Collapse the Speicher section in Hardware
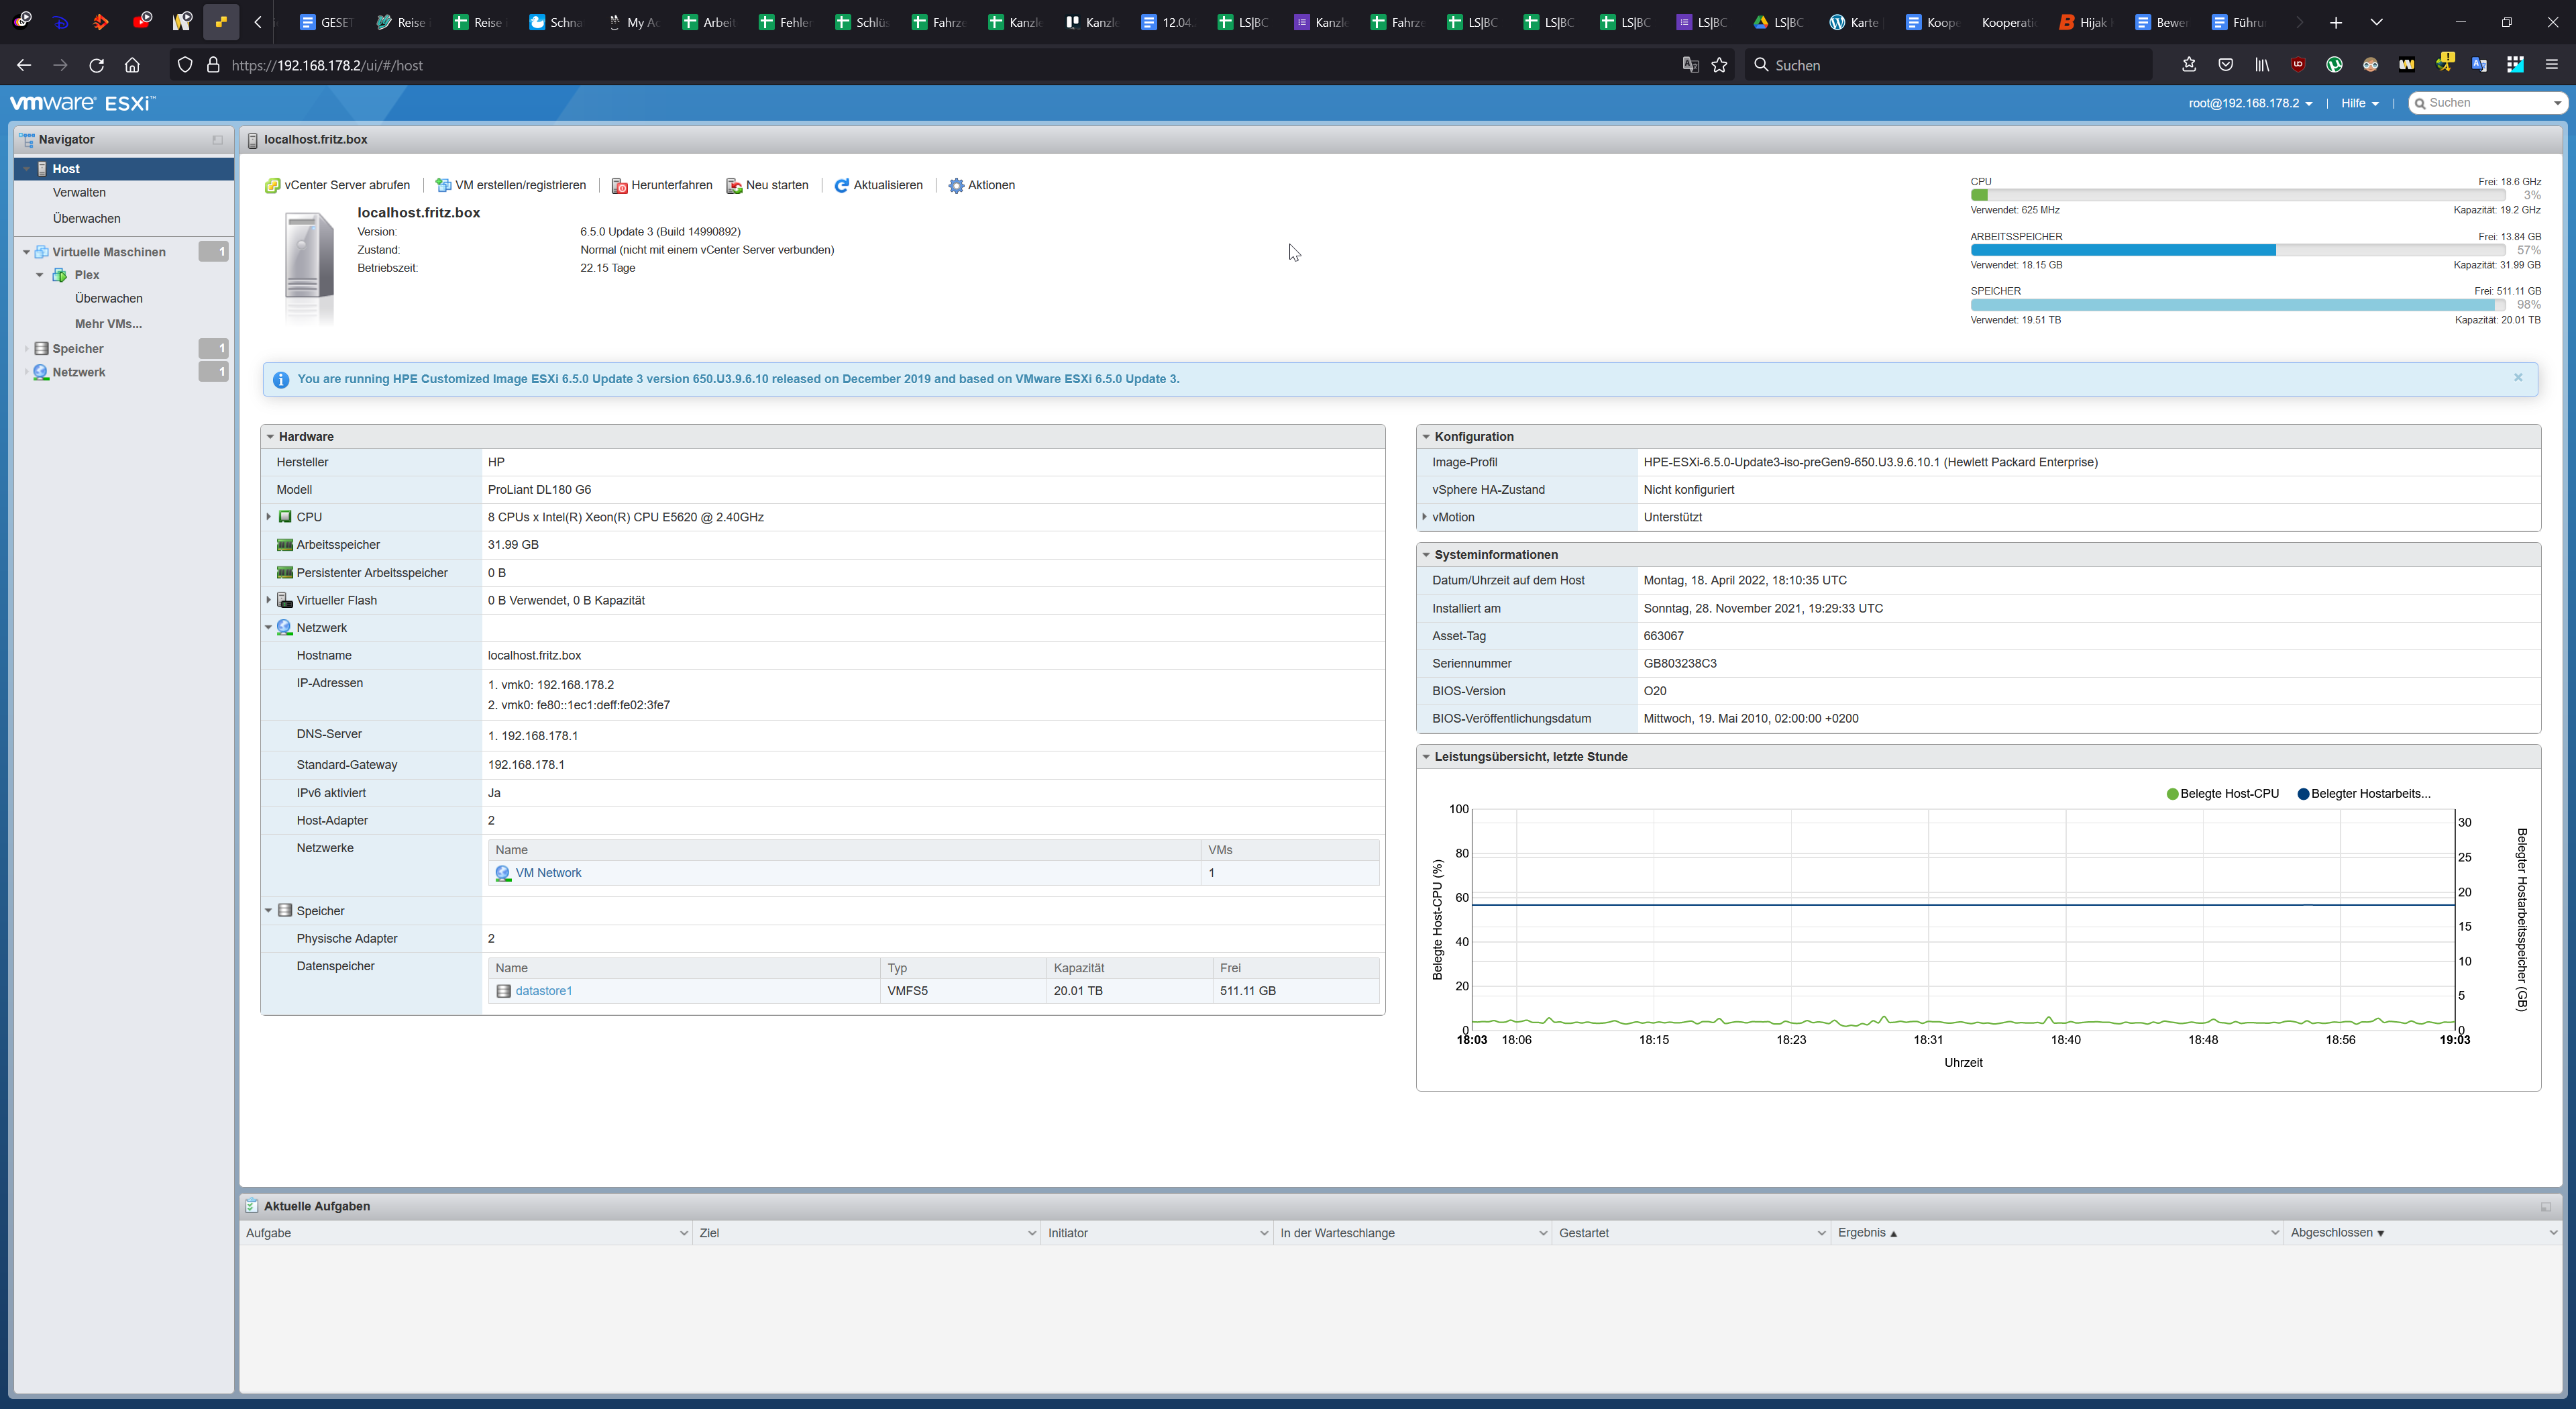 [268, 911]
